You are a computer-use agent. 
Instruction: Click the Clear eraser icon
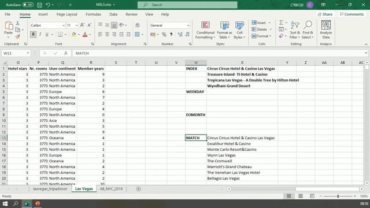[281, 36]
